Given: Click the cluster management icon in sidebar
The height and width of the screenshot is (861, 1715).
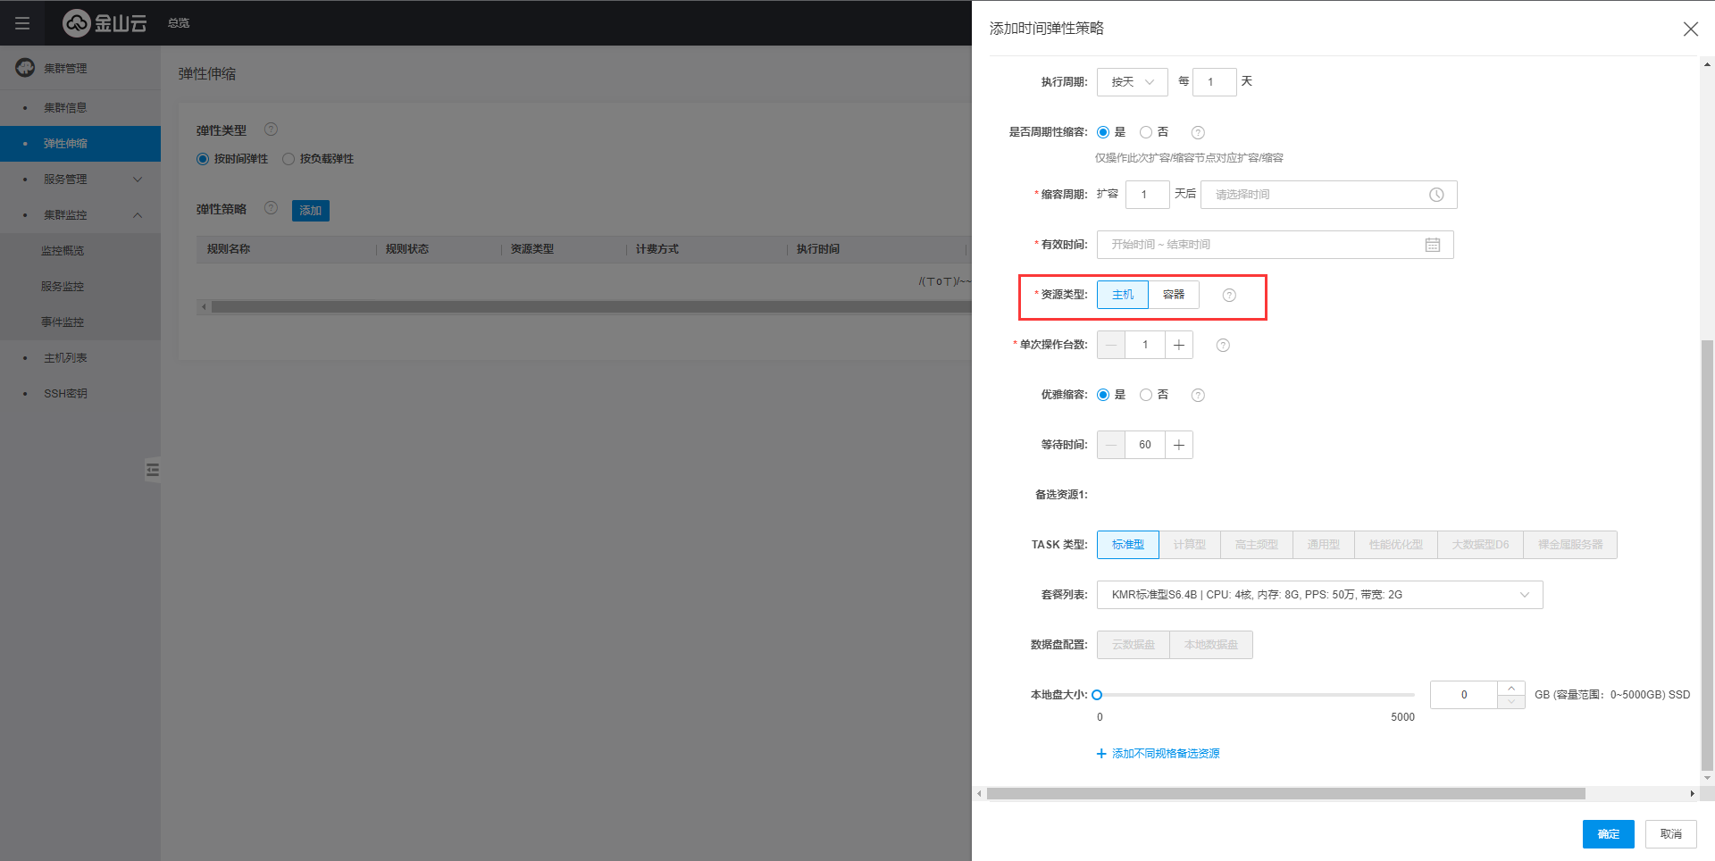Looking at the screenshot, I should pos(25,68).
